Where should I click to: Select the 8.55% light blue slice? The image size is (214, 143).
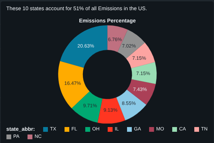tap(131, 103)
